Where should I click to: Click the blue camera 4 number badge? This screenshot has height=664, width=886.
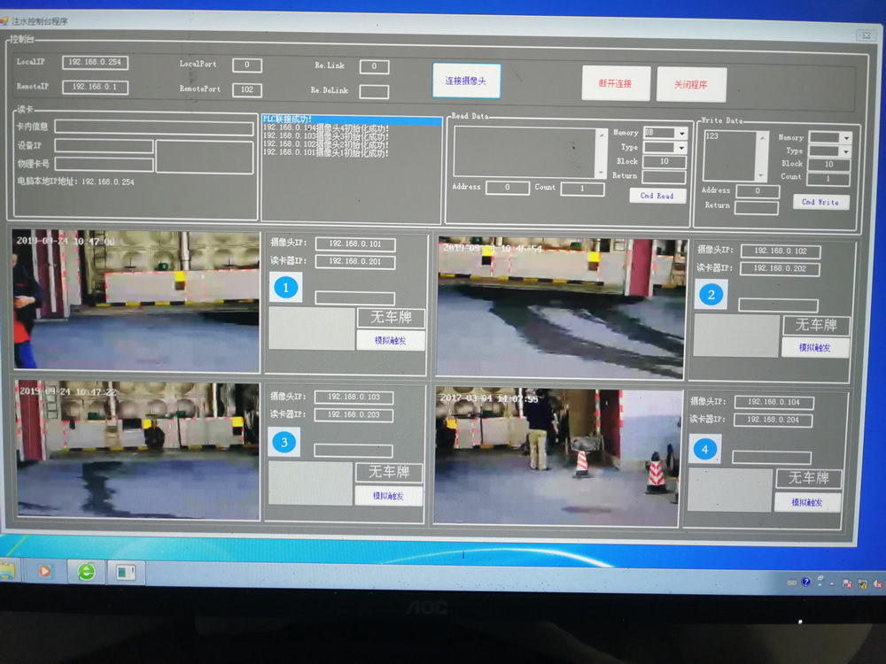[704, 449]
